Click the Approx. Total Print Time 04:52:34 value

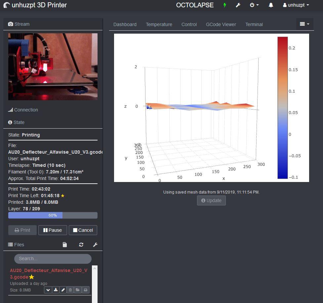(69, 178)
